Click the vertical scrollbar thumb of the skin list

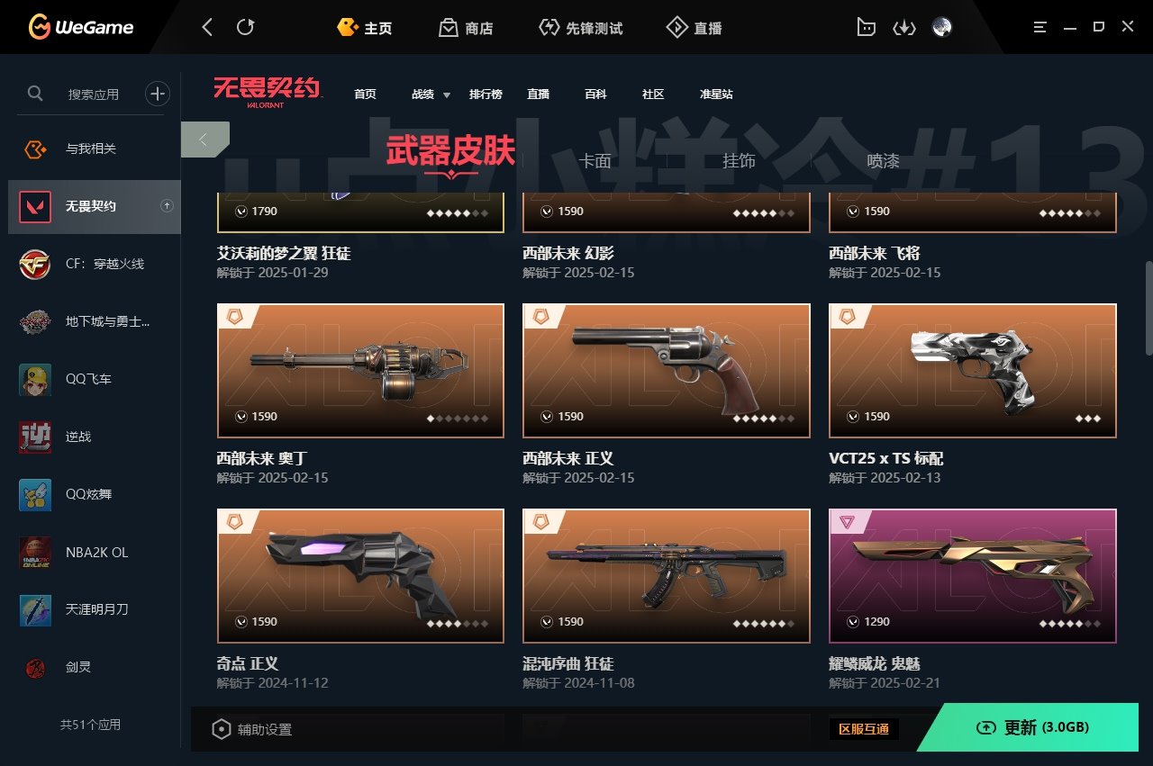click(x=1148, y=308)
